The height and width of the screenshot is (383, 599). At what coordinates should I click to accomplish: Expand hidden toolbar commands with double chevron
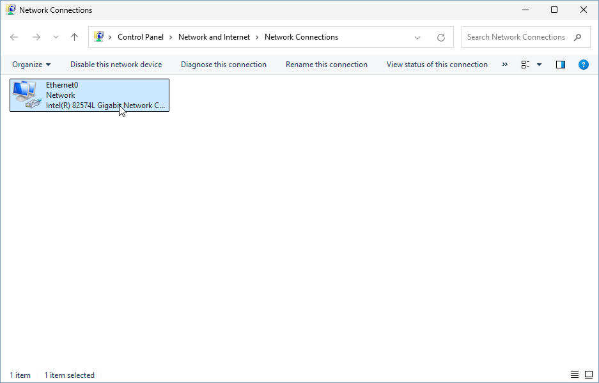point(504,64)
